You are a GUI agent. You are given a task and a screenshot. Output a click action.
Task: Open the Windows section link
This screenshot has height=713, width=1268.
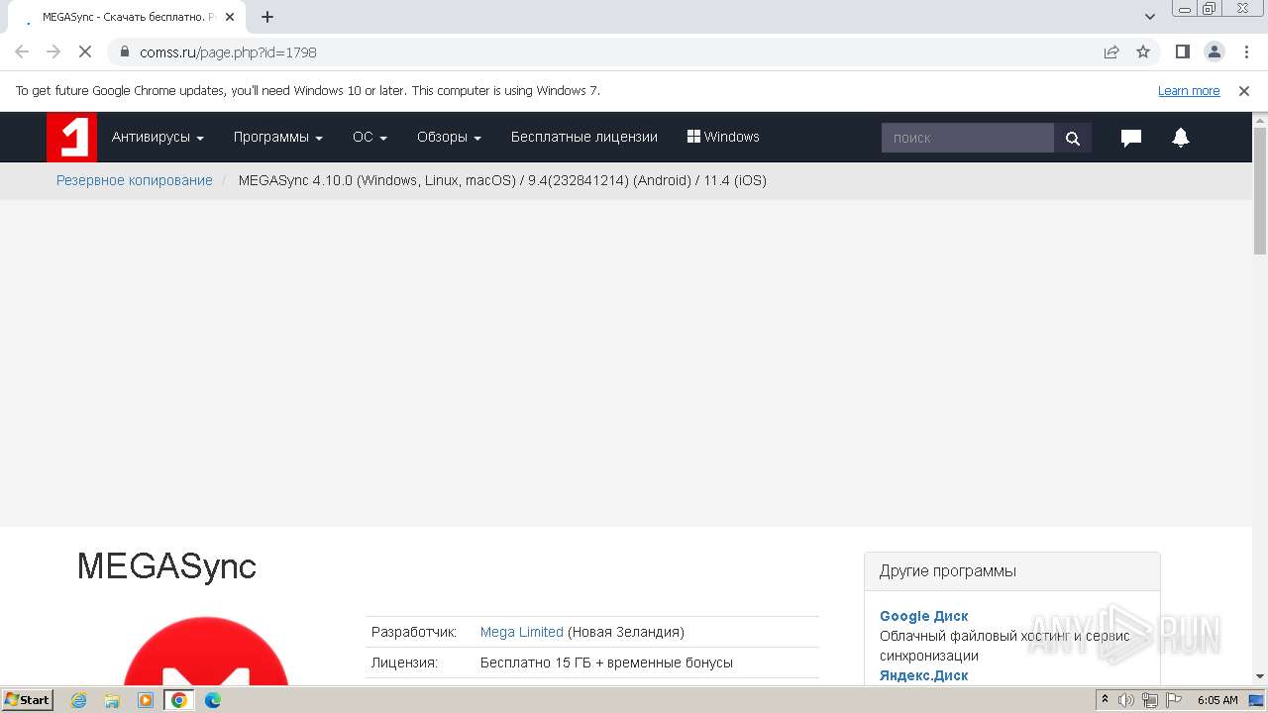tap(723, 138)
